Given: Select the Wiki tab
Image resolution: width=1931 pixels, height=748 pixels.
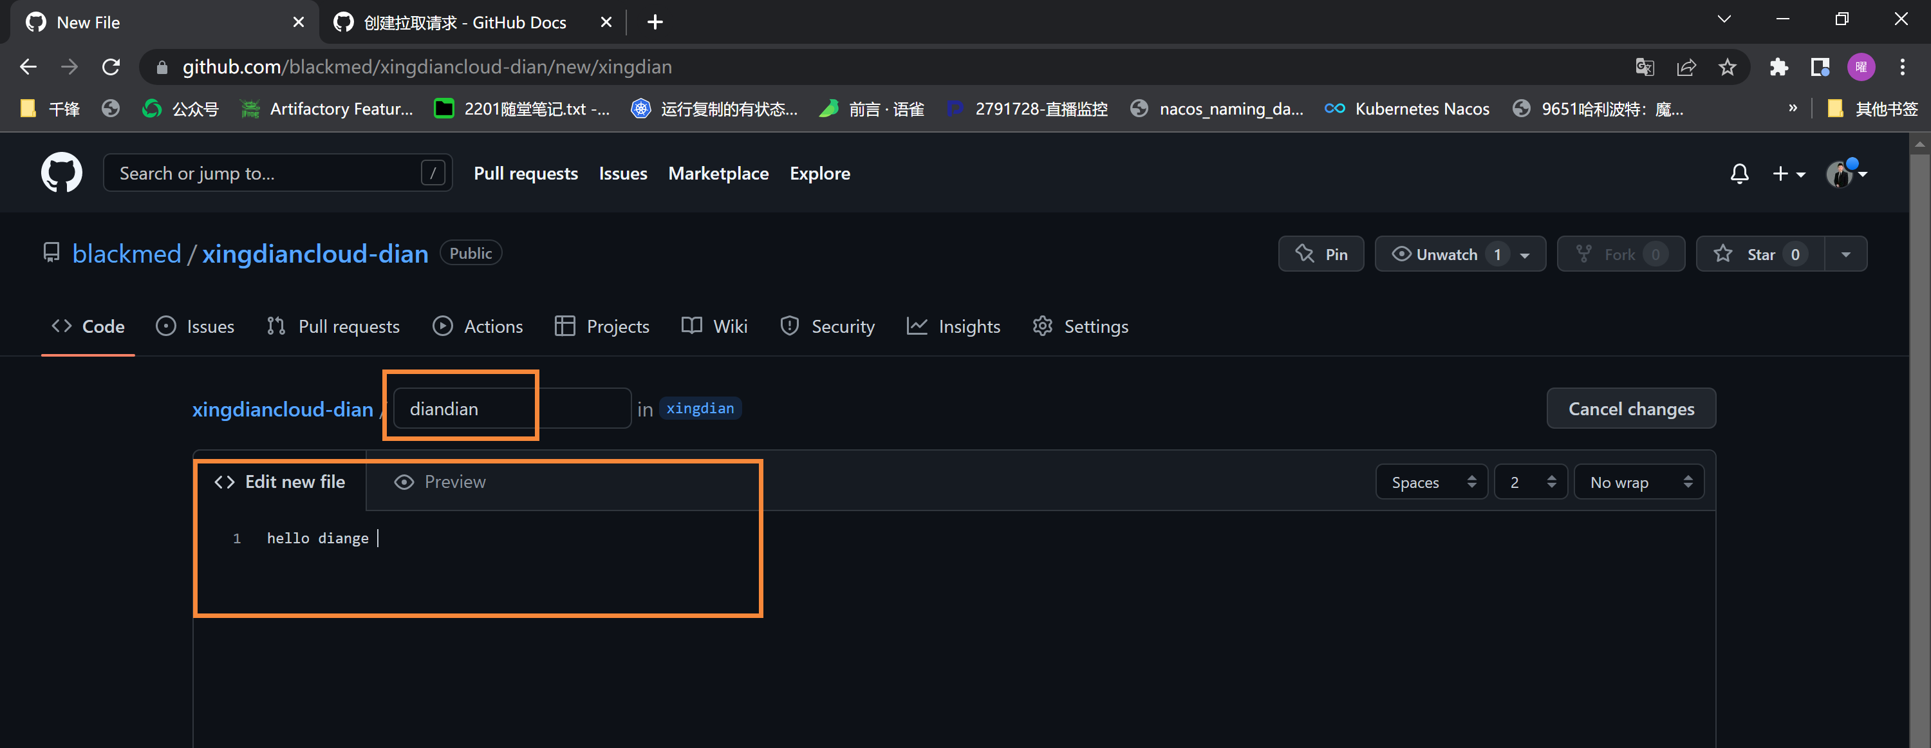Looking at the screenshot, I should (x=714, y=326).
